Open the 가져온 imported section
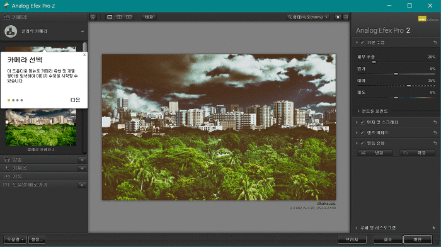 pyautogui.click(x=39, y=168)
